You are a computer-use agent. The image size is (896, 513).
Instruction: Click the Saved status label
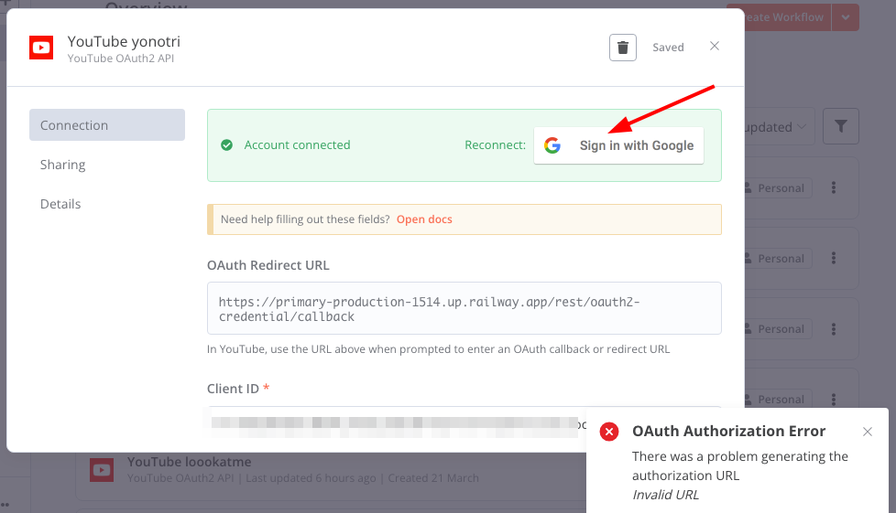(x=668, y=48)
